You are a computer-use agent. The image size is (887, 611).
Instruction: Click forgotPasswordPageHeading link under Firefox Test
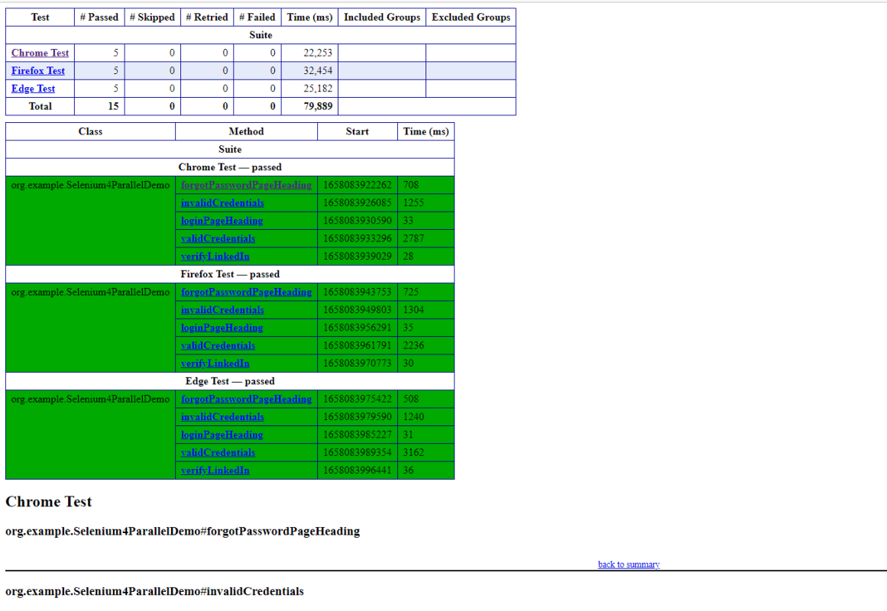click(246, 292)
